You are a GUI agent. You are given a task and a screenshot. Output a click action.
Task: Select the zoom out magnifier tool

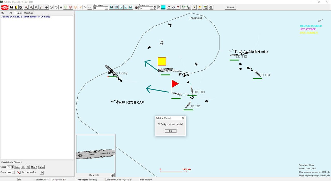click(x=31, y=7)
